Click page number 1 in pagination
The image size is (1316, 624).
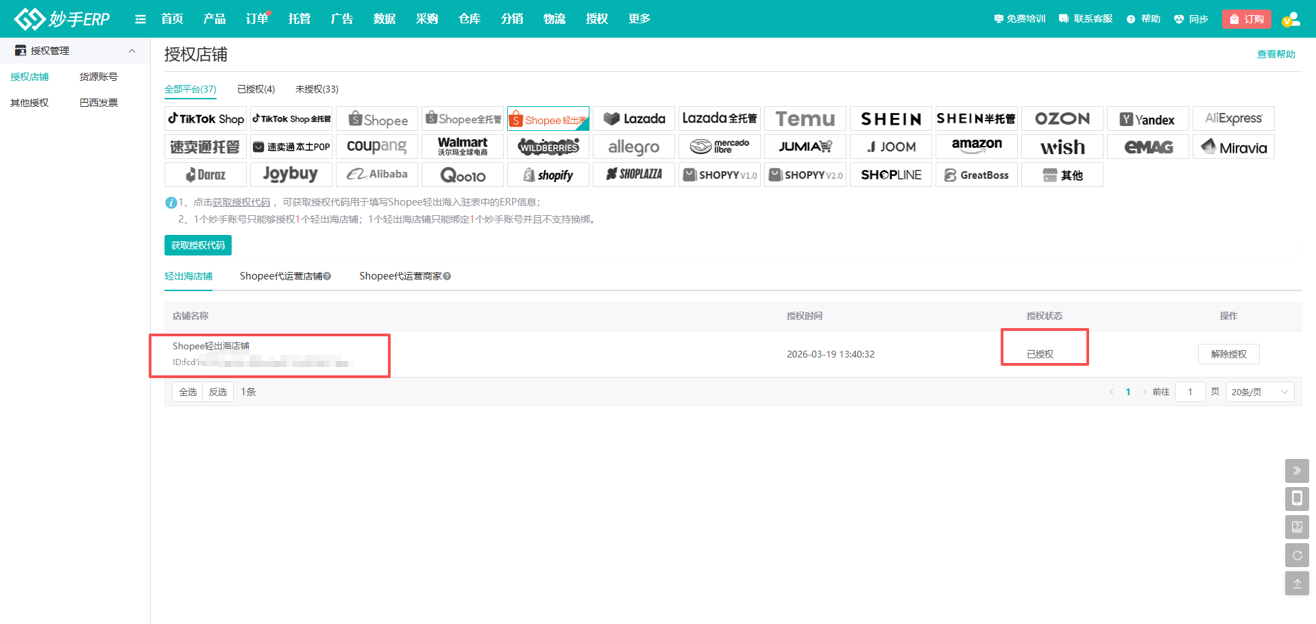coord(1128,392)
